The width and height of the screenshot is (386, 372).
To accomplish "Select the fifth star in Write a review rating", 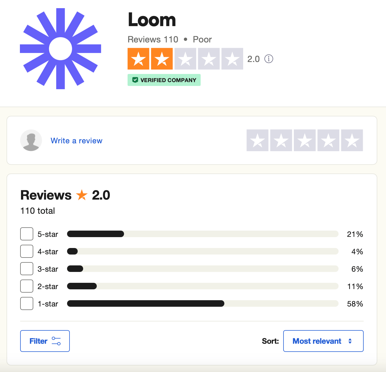I will (352, 140).
